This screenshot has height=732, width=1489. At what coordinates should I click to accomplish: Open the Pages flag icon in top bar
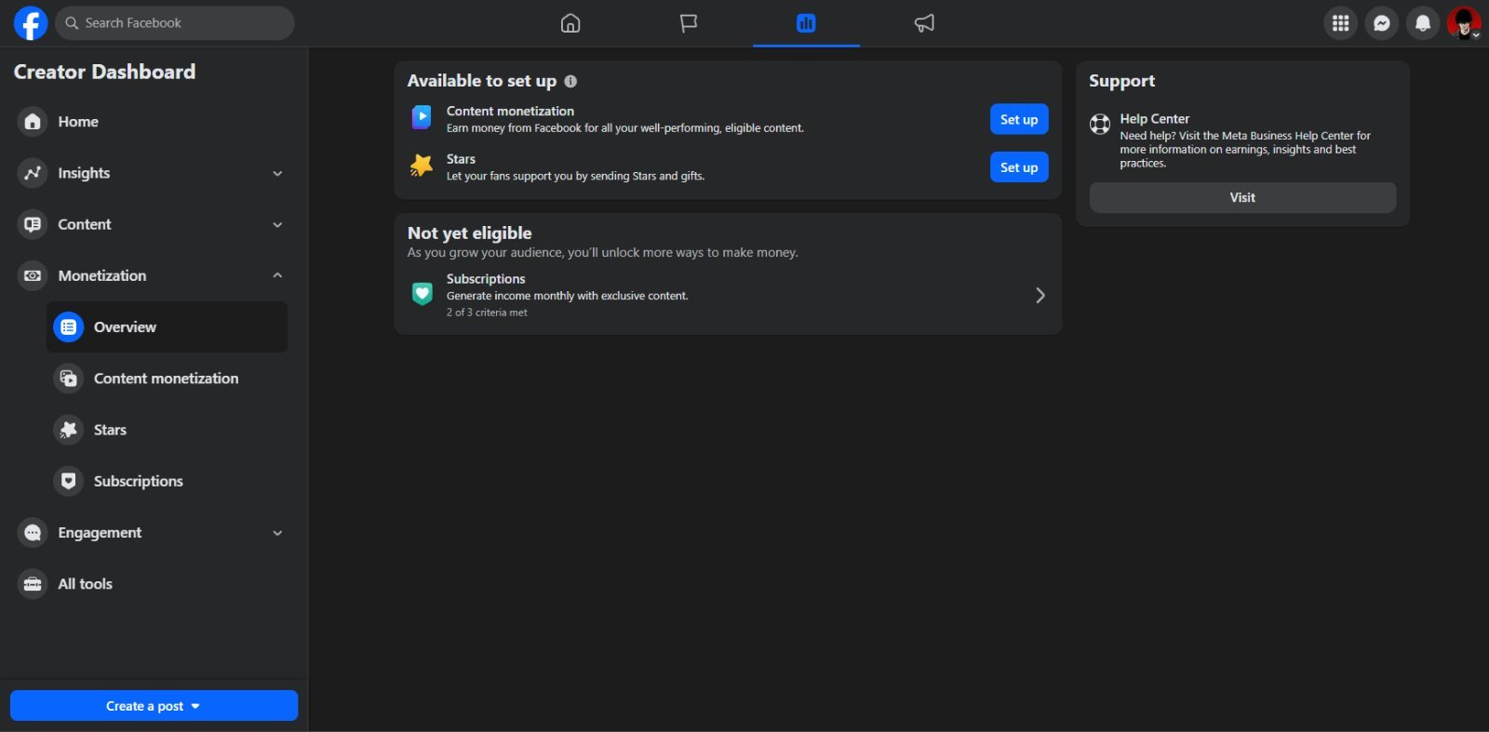click(x=689, y=23)
